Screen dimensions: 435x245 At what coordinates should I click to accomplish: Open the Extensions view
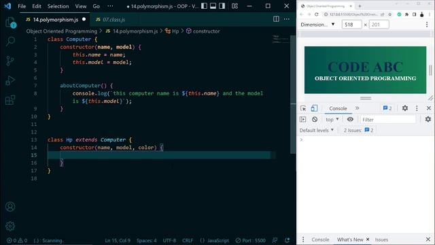pyautogui.click(x=10, y=100)
